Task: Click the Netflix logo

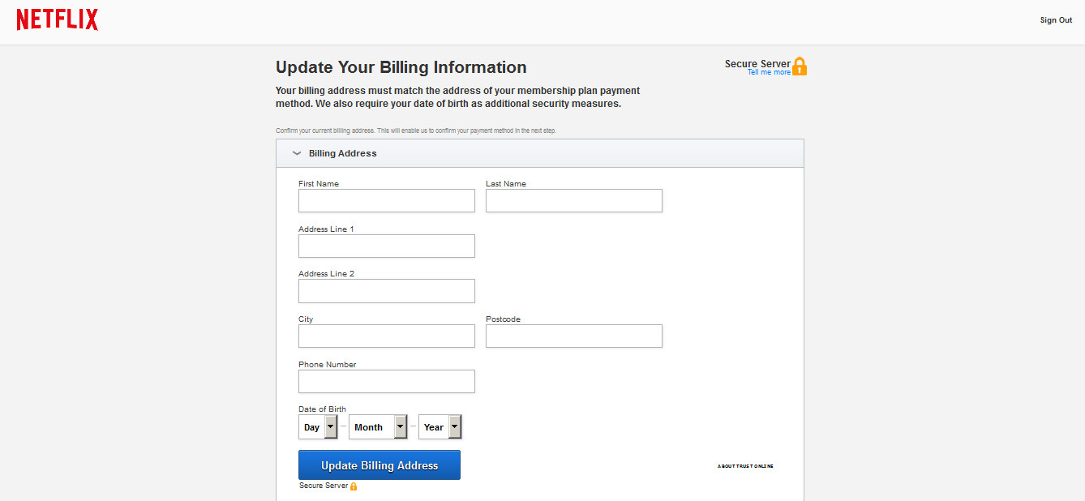Action: pos(58,20)
